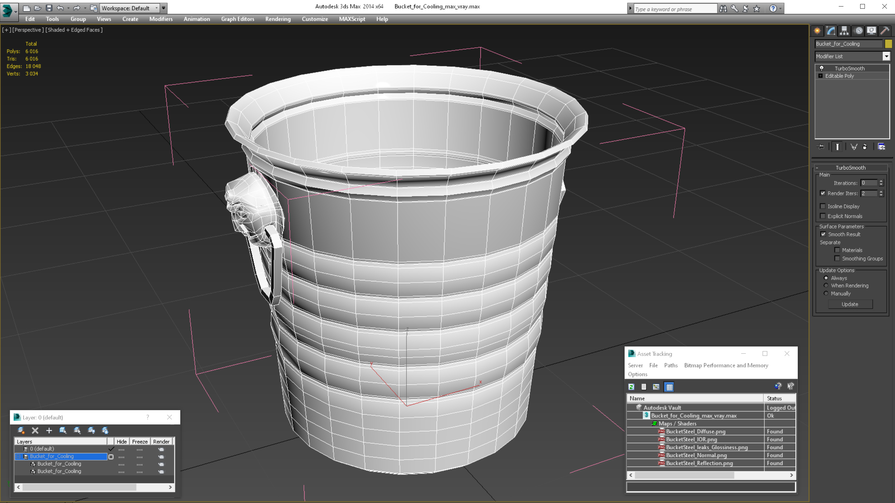Click the object color swatch
895x503 pixels.
coord(888,44)
